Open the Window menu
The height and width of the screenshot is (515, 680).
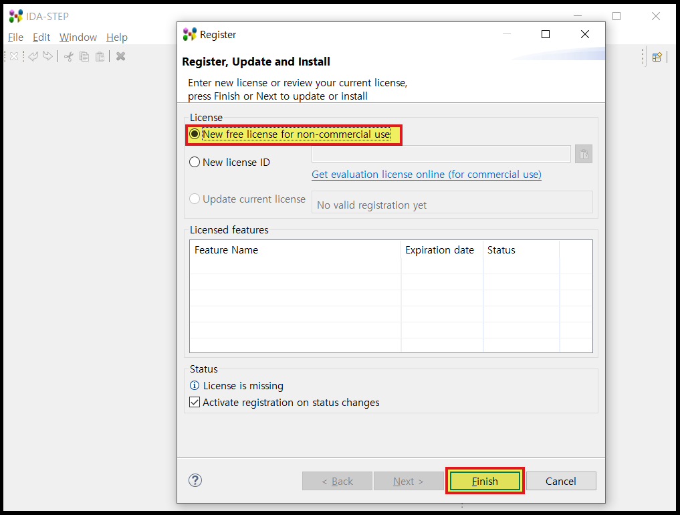tap(78, 37)
